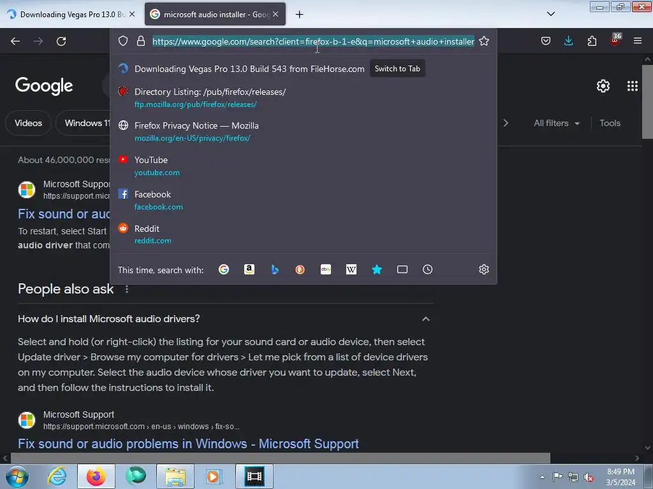653x489 pixels.
Task: Open the list all tabs chevron
Action: pyautogui.click(x=550, y=14)
